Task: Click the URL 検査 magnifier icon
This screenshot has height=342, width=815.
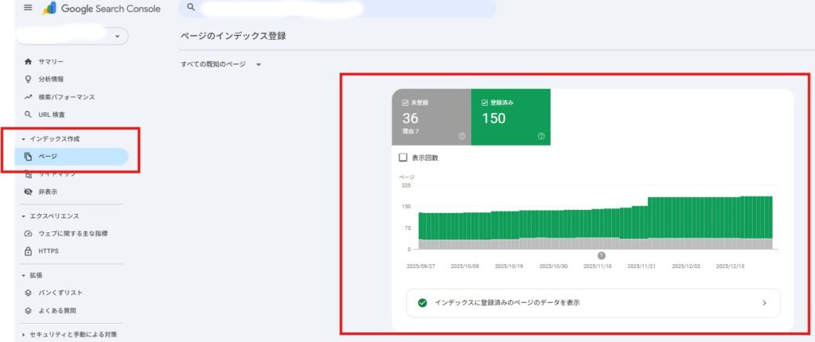Action: click(x=29, y=115)
